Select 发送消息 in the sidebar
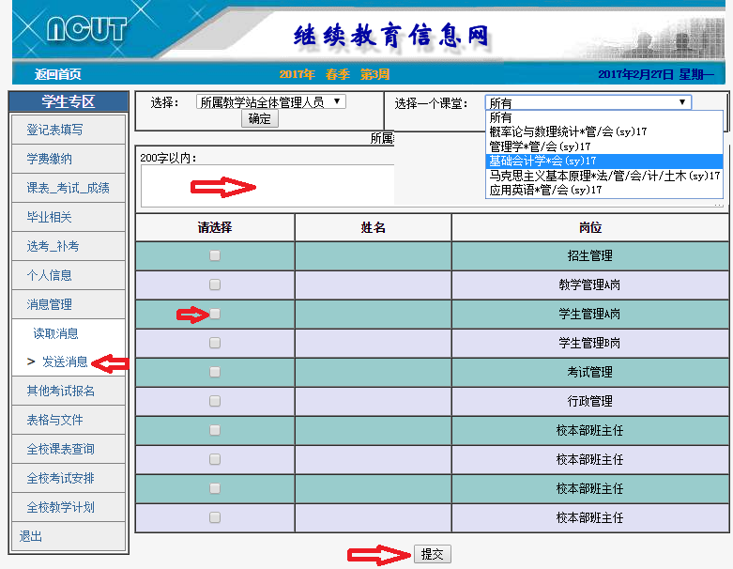The image size is (733, 569). (65, 362)
